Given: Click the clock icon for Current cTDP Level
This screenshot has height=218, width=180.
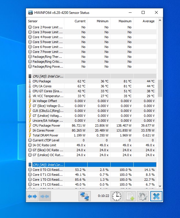Looking at the screenshot, I should tap(30, 140).
